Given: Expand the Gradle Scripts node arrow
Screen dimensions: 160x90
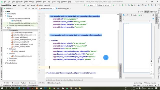Looking at the screenshot, I should 3,63.
